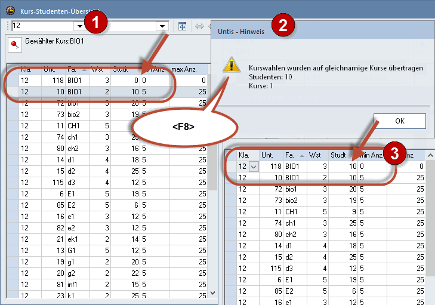This screenshot has height=305, width=435.
Task: Click the grid layout toolbar icon
Action: pos(182,26)
